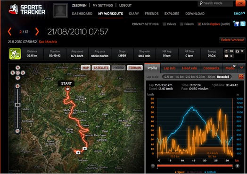Click the comments speech bubble icon
Screen dimensions: 247x174
point(226,56)
